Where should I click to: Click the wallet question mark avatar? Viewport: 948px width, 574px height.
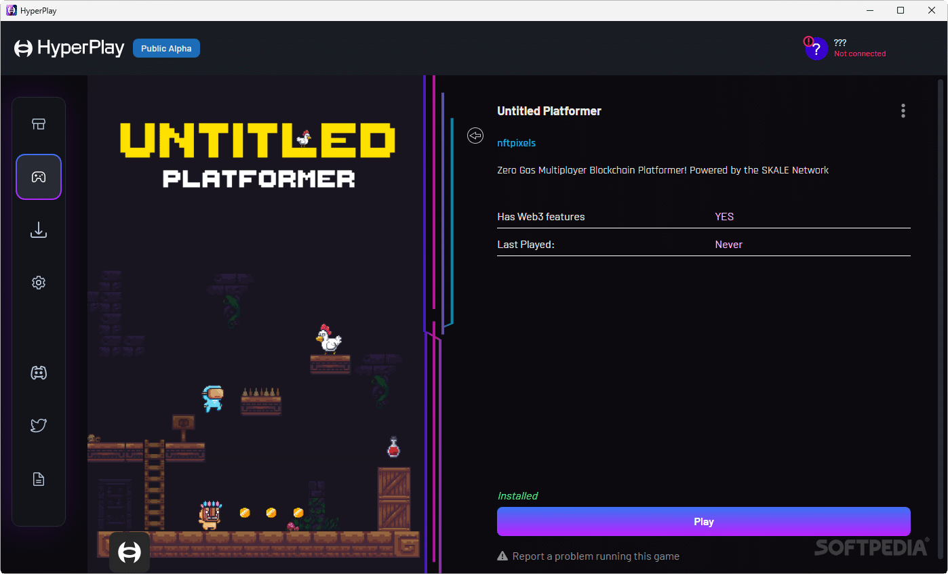click(816, 48)
